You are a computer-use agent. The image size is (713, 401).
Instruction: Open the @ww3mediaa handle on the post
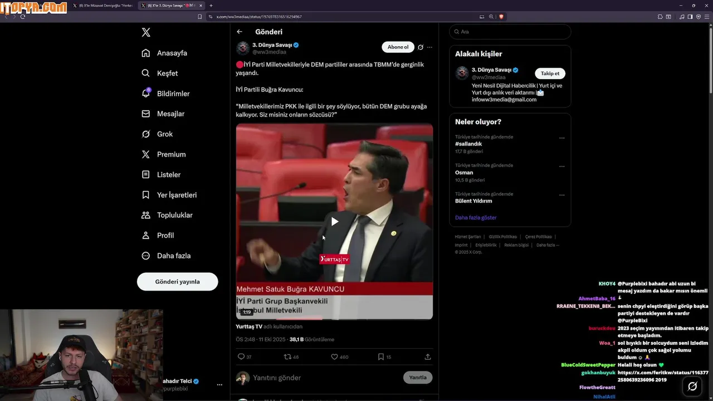[269, 52]
